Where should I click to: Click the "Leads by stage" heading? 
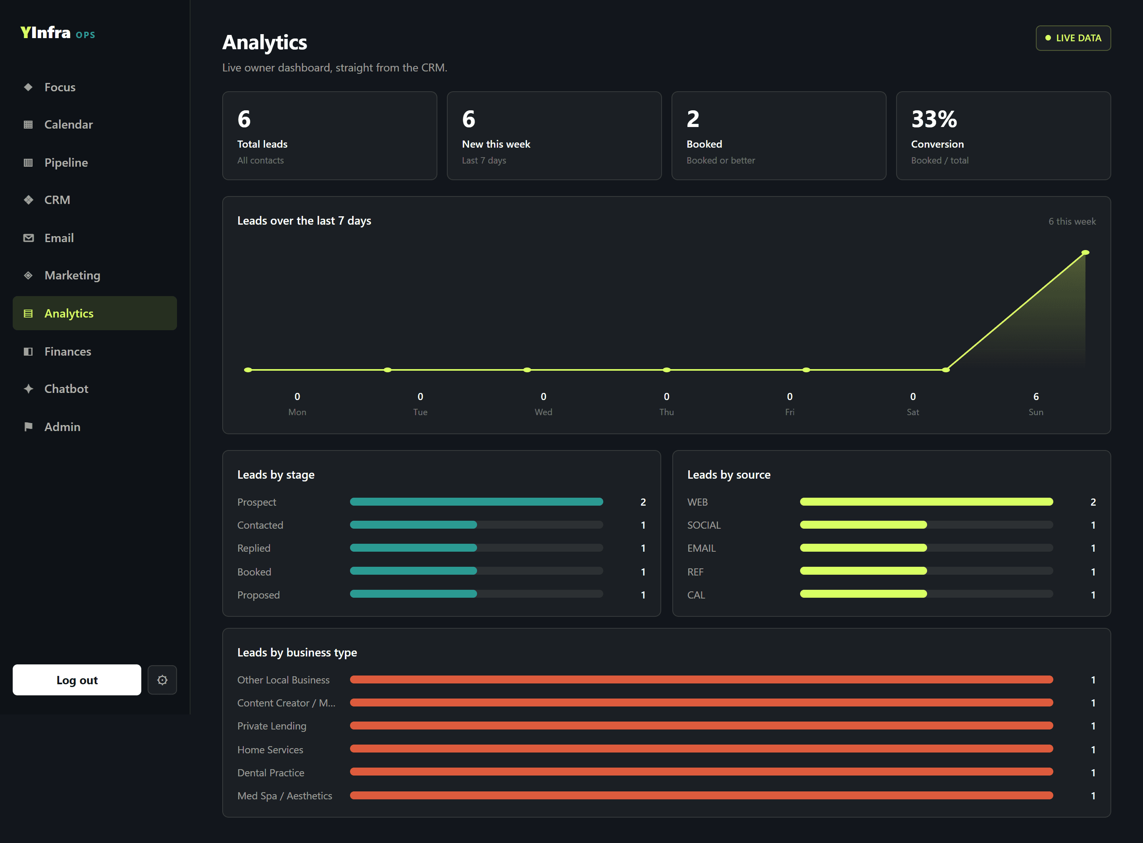point(275,475)
